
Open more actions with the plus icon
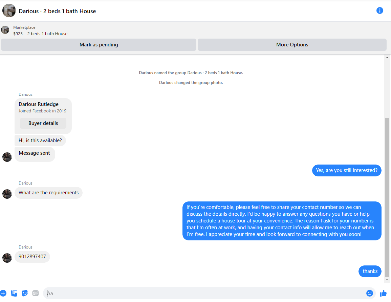click(3, 293)
